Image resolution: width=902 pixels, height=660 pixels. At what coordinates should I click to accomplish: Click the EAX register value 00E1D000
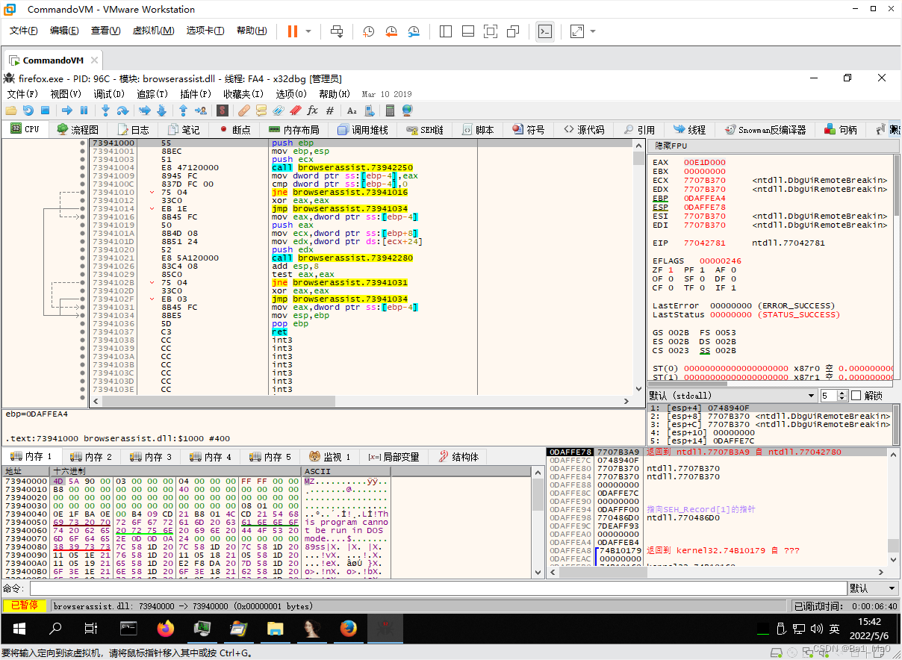[x=704, y=162]
